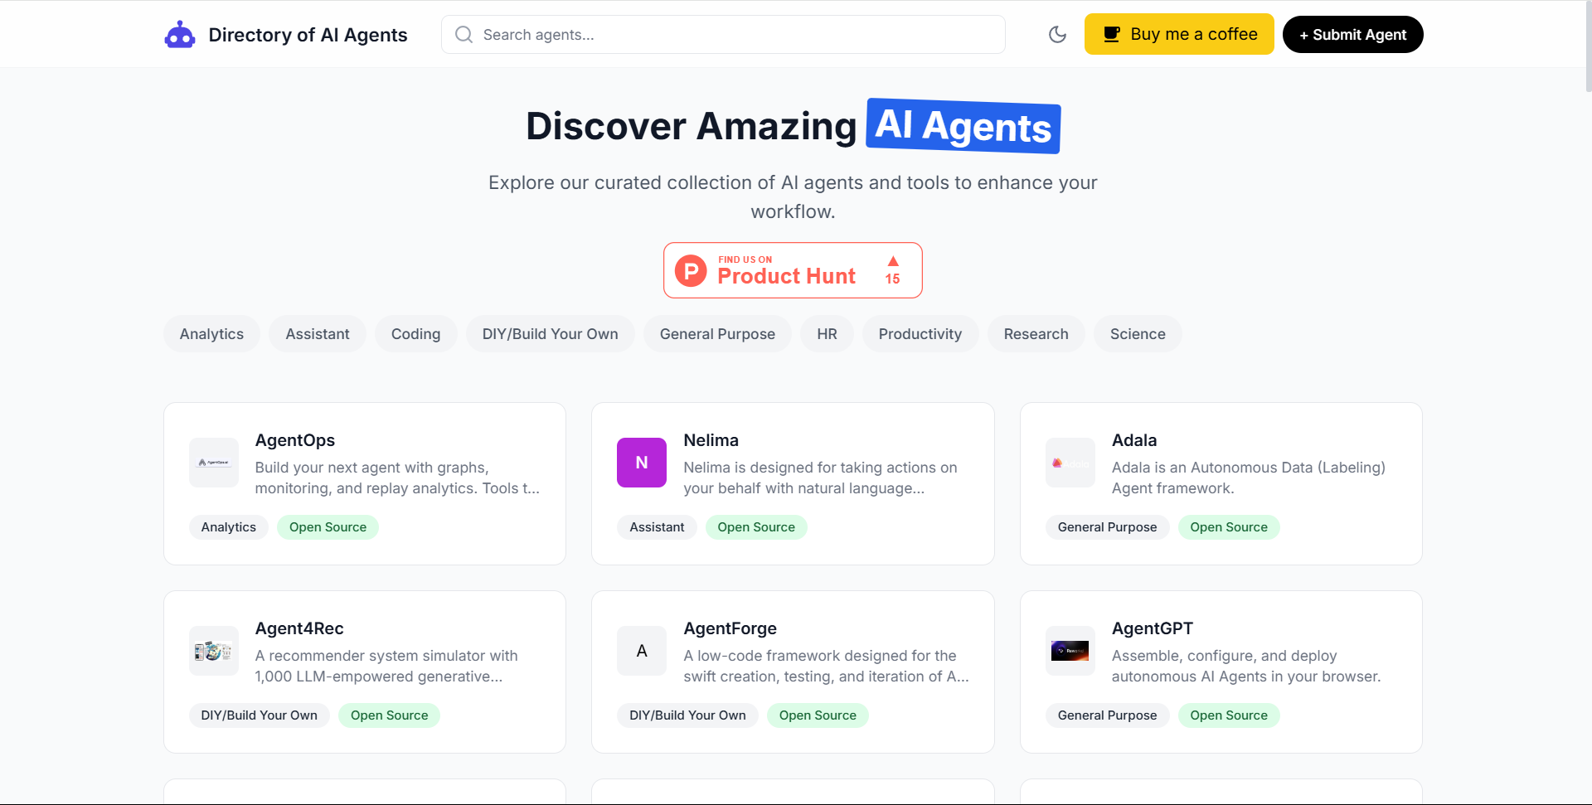Open the AgentGPT card title
1592x805 pixels.
(1153, 628)
